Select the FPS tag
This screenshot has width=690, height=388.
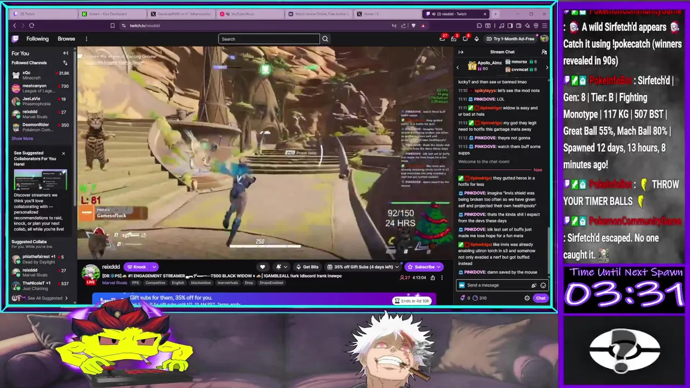[136, 283]
